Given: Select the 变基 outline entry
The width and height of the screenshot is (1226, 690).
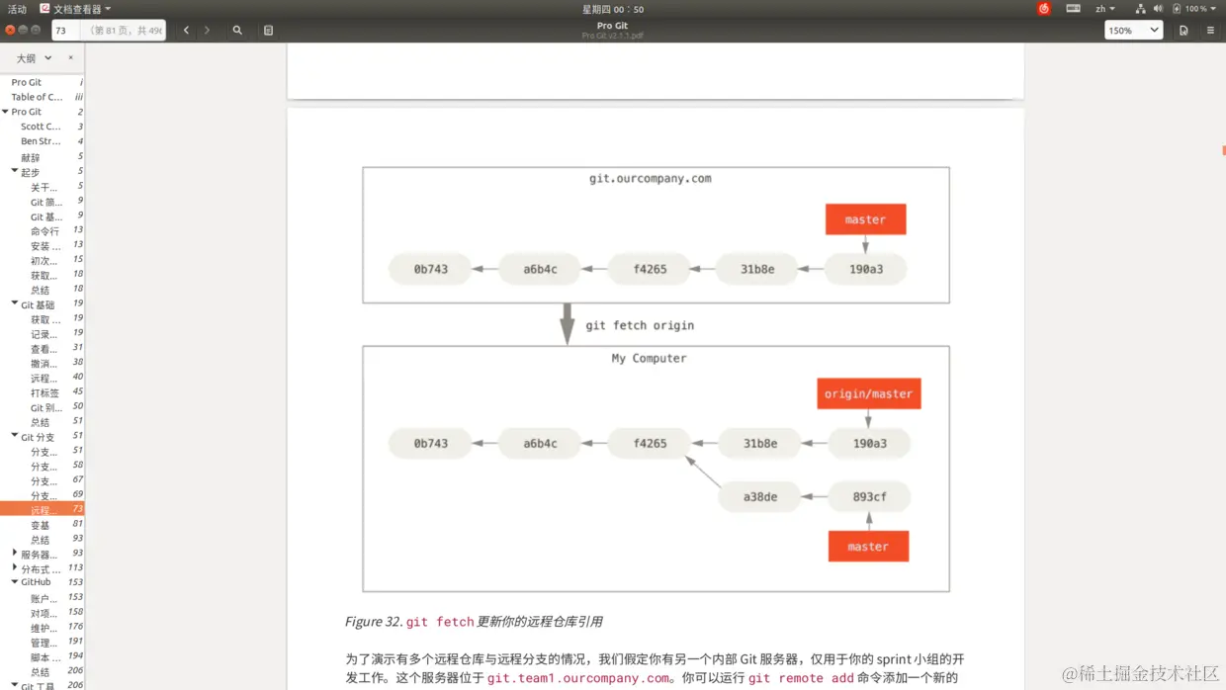Looking at the screenshot, I should 43,525.
